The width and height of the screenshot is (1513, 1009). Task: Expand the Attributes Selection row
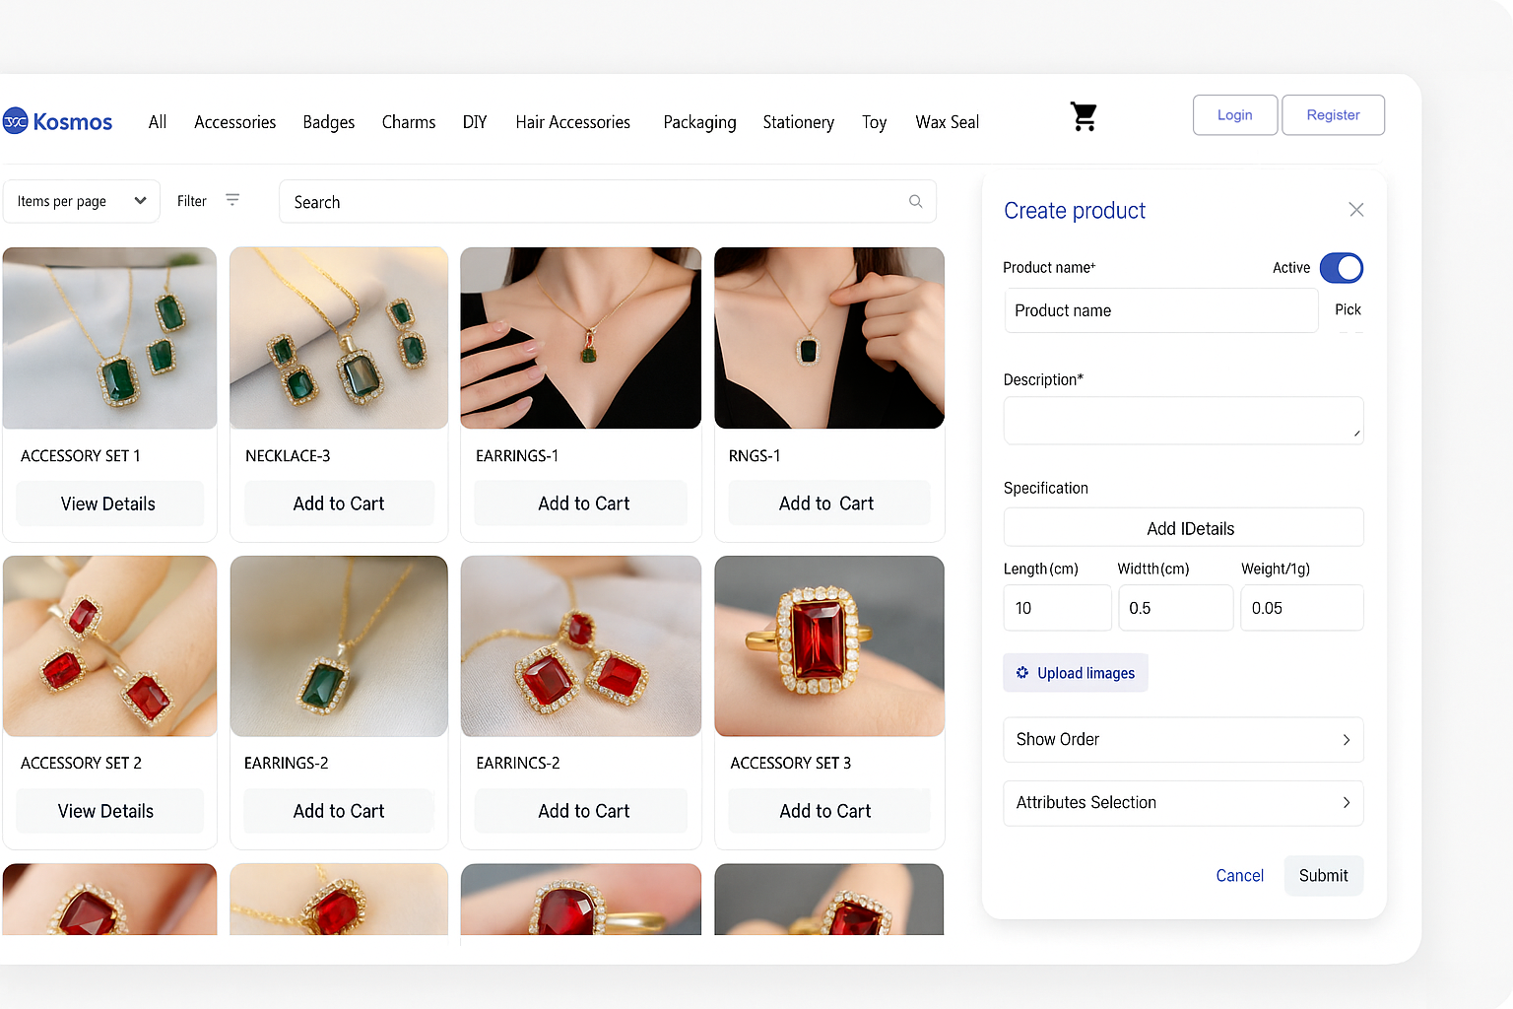click(x=1182, y=803)
